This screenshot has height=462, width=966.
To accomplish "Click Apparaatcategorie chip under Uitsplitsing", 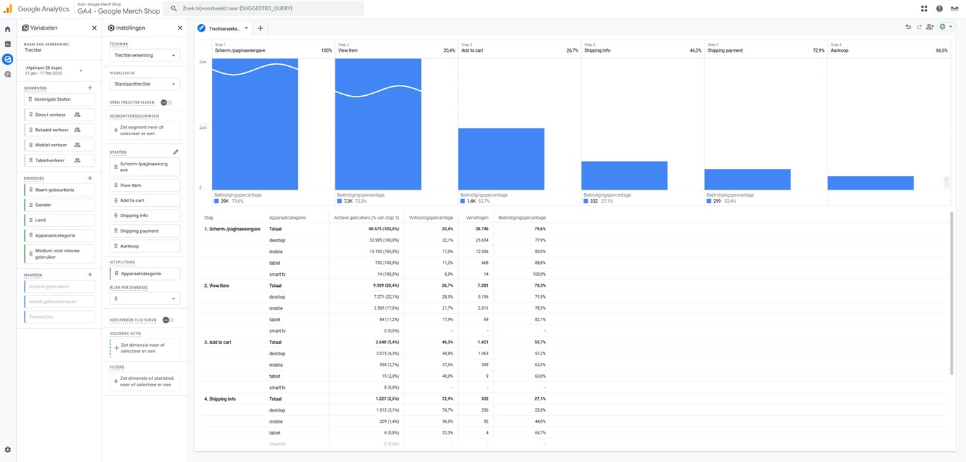I will (x=145, y=274).
